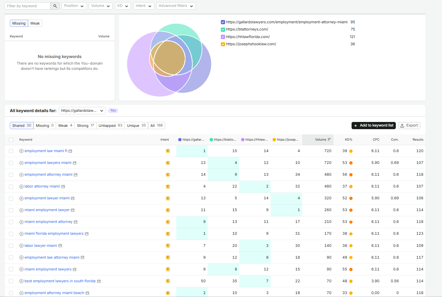This screenshot has height=297, width=442.
Task: Toggle josephshooklaw.com checkbox in legend
Action: click(x=223, y=44)
